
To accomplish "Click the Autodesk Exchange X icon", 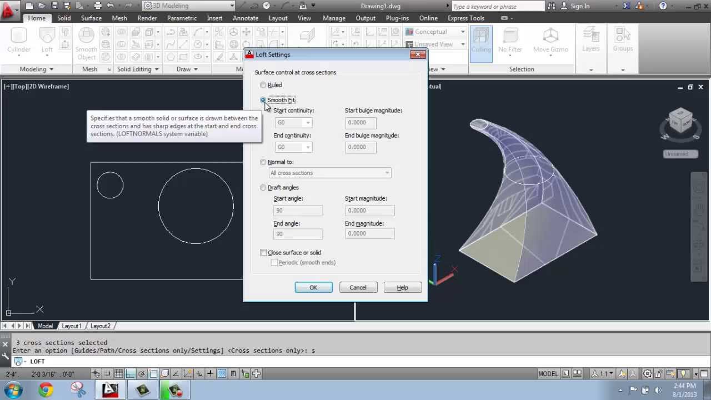I will (x=627, y=6).
